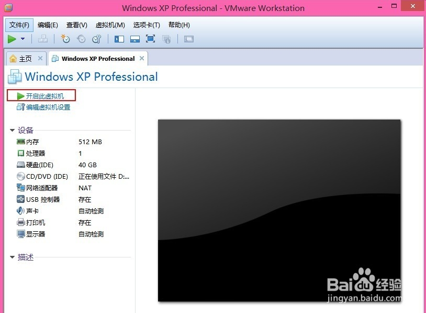
Task: Click the send Ctrl+Alt+Del toolbar icon
Action: (x=43, y=39)
